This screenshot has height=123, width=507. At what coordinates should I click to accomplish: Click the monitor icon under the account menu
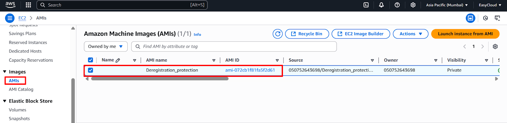(497, 18)
